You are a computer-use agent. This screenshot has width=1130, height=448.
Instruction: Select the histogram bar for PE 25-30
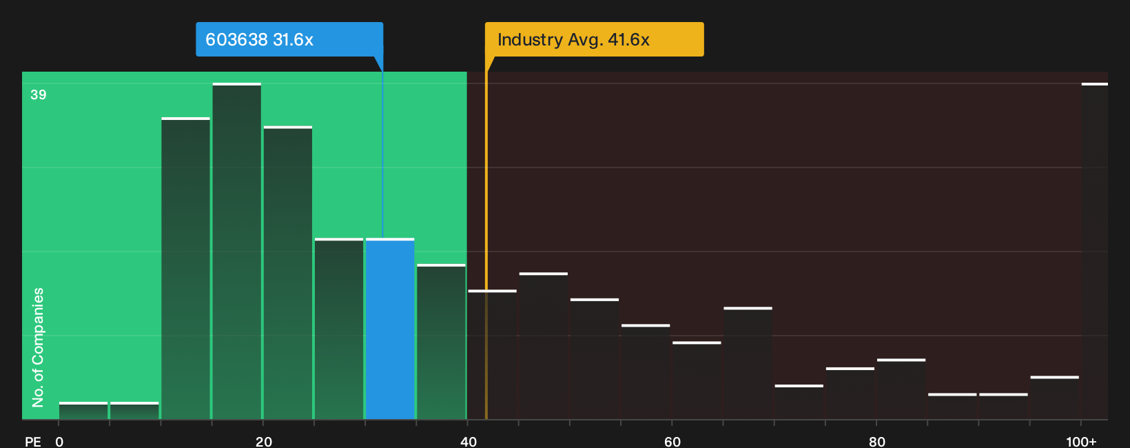(339, 329)
